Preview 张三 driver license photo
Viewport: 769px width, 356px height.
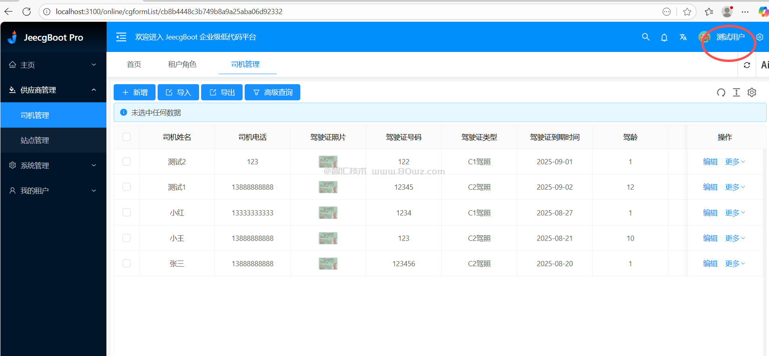pos(328,263)
